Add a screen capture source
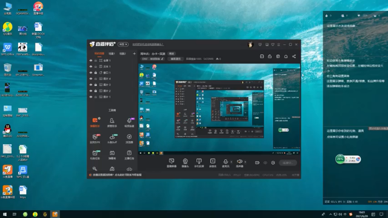388x218 pixels. (x=172, y=163)
